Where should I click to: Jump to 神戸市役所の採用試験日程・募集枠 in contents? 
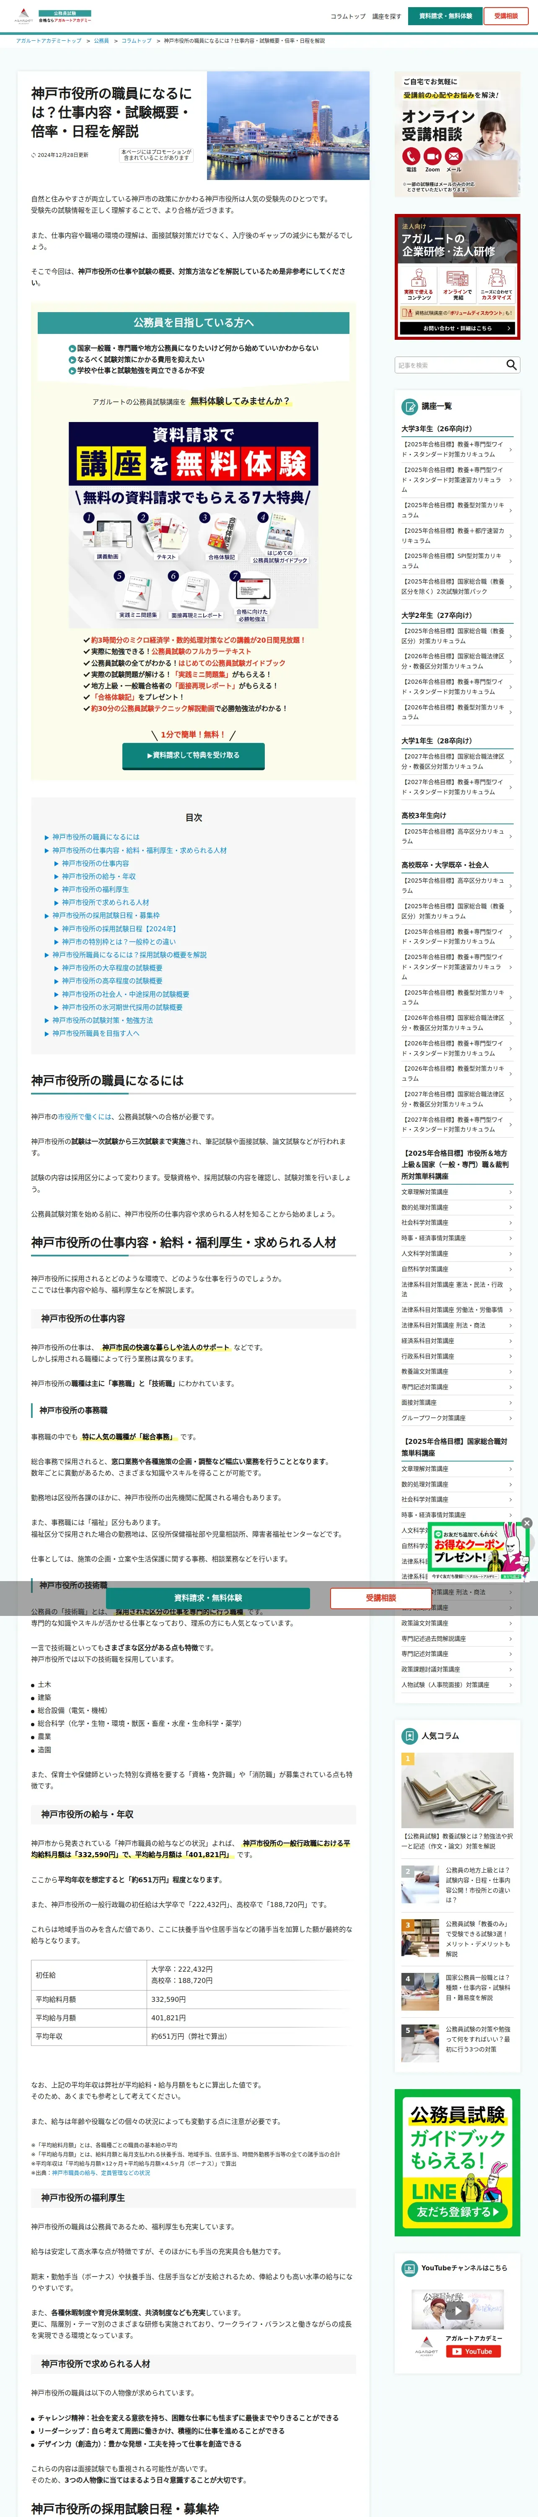click(x=106, y=915)
